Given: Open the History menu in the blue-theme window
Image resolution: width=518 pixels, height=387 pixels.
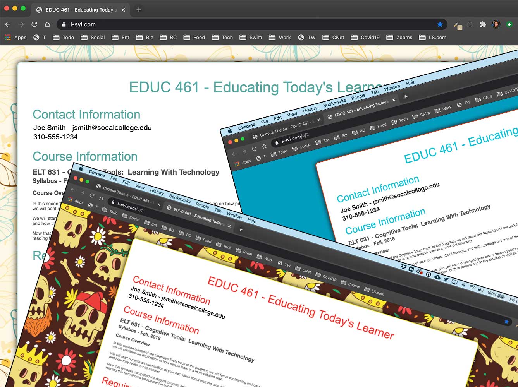Looking at the screenshot, I should tap(310, 110).
